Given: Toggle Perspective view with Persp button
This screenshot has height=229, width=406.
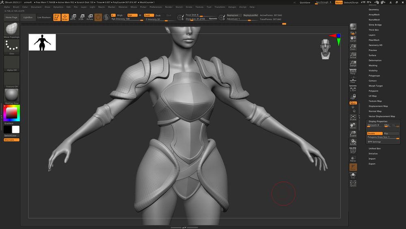Looking at the screenshot, I should tap(353, 72).
